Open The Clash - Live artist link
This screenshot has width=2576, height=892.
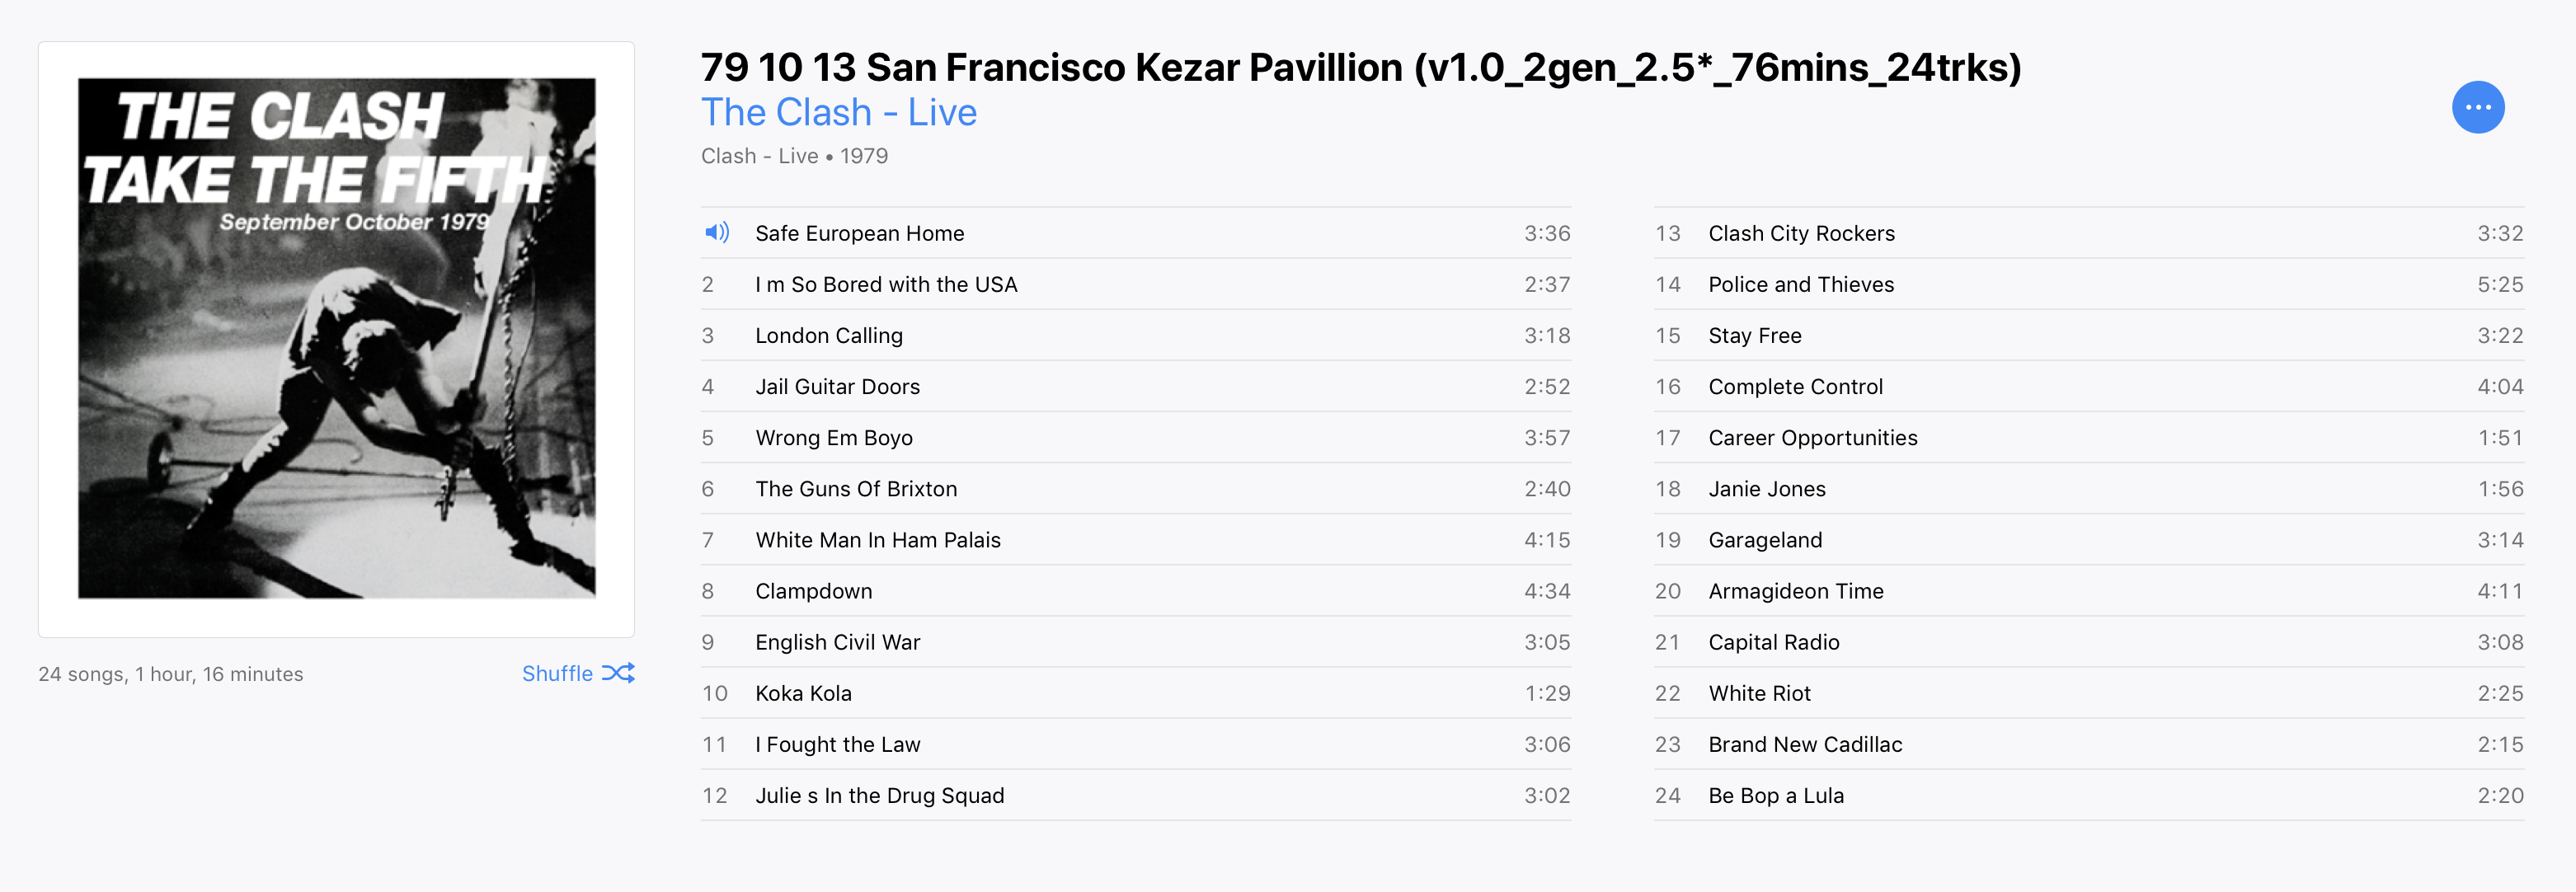(838, 112)
